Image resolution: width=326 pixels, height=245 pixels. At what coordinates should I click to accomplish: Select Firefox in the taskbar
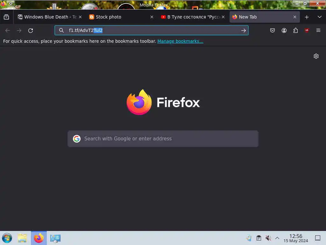pyautogui.click(x=39, y=238)
